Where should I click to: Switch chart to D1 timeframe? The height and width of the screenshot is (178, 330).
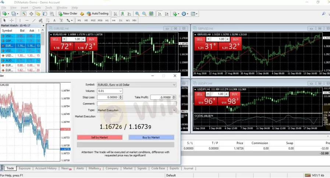pos(121,21)
